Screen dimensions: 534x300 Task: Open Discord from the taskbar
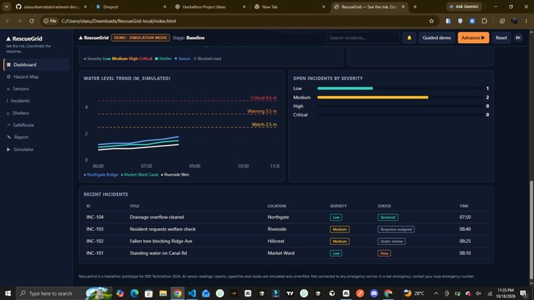[374, 293]
